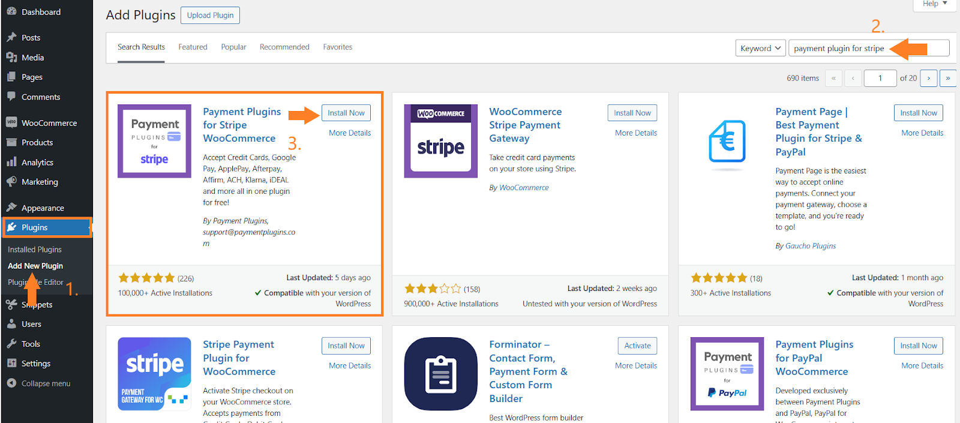
Task: Click the WooCommerce author link
Action: coord(524,188)
